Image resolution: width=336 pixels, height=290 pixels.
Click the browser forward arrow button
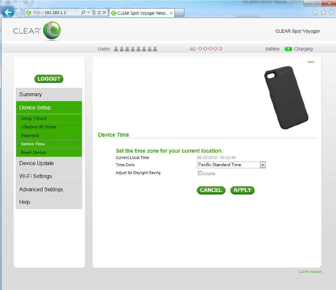19,12
